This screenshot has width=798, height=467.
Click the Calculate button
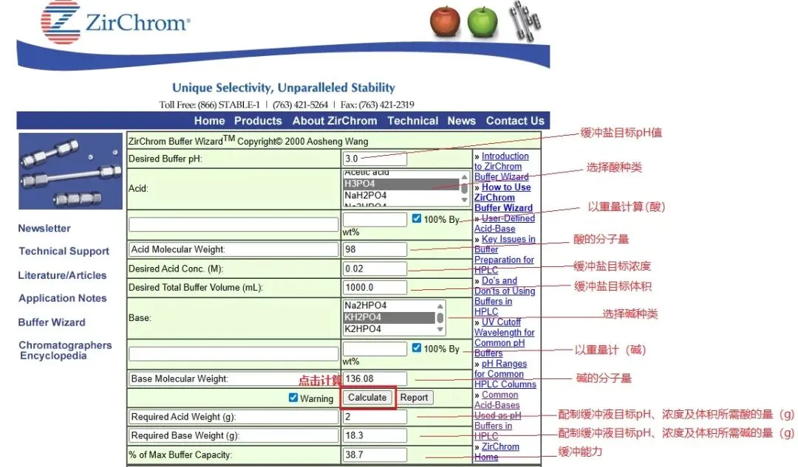(x=367, y=398)
